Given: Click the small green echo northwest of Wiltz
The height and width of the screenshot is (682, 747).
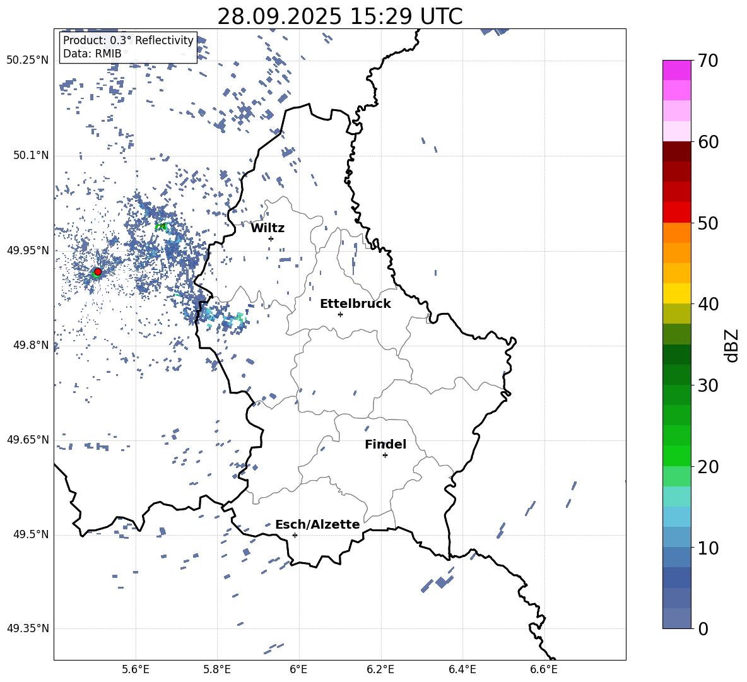Looking at the screenshot, I should click(161, 226).
